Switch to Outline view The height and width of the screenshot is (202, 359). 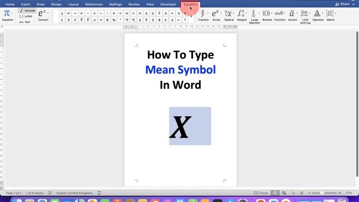click(x=293, y=193)
